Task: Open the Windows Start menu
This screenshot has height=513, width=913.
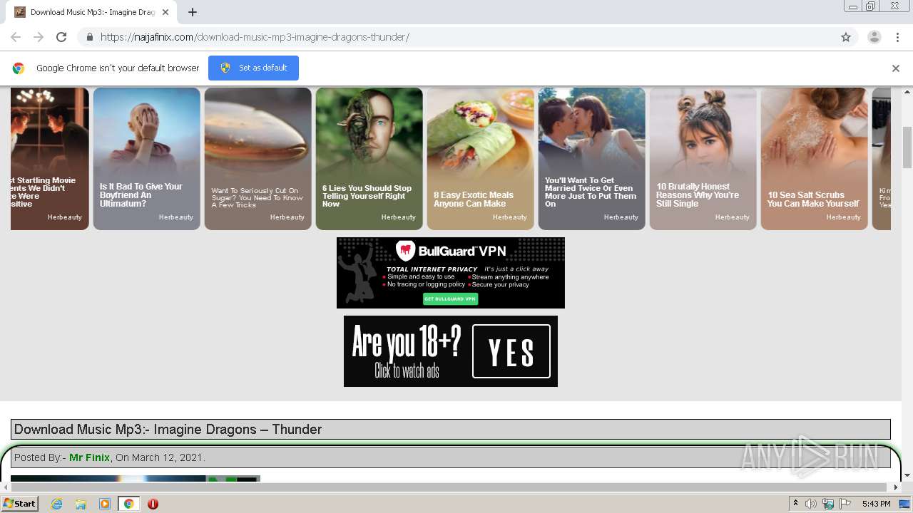Action: (x=20, y=504)
